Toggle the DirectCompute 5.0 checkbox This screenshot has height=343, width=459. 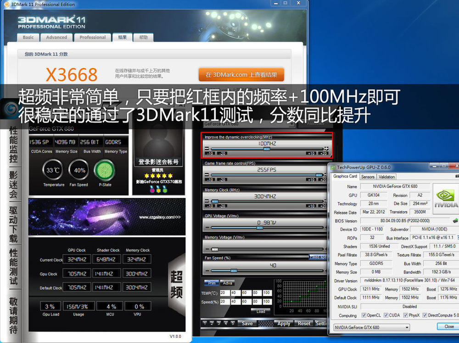pos(425,315)
